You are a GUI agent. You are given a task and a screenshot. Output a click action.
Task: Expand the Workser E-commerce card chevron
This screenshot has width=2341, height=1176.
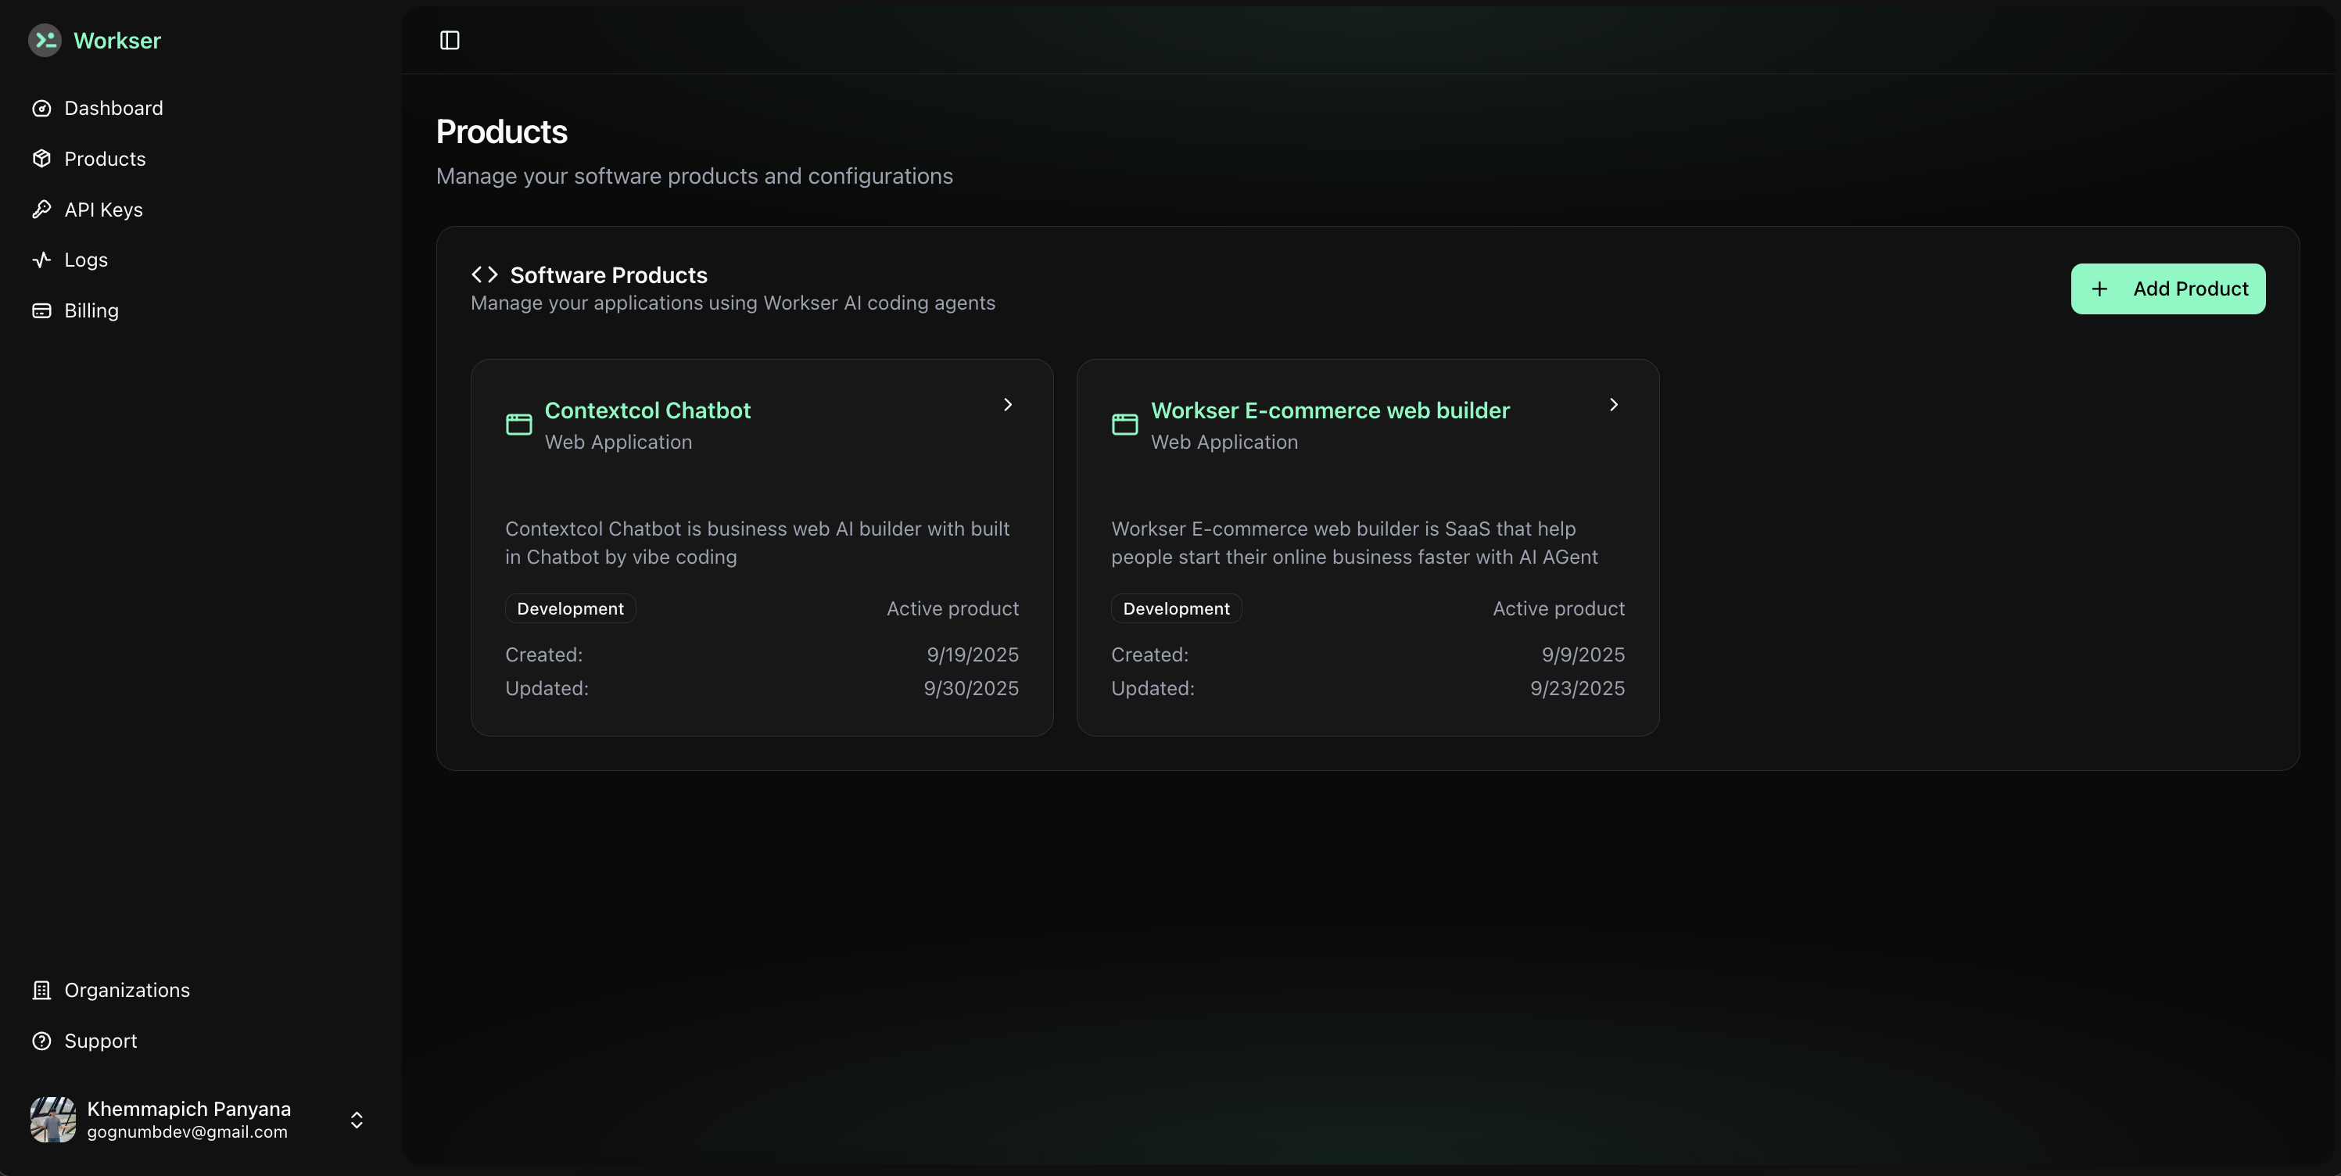(x=1613, y=404)
